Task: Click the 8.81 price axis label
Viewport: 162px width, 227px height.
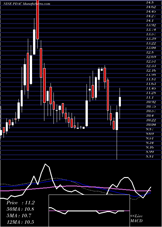Action: (x=150, y=156)
